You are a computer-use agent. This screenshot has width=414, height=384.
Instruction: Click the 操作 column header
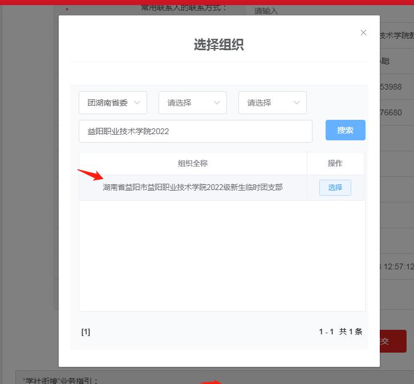pos(335,163)
